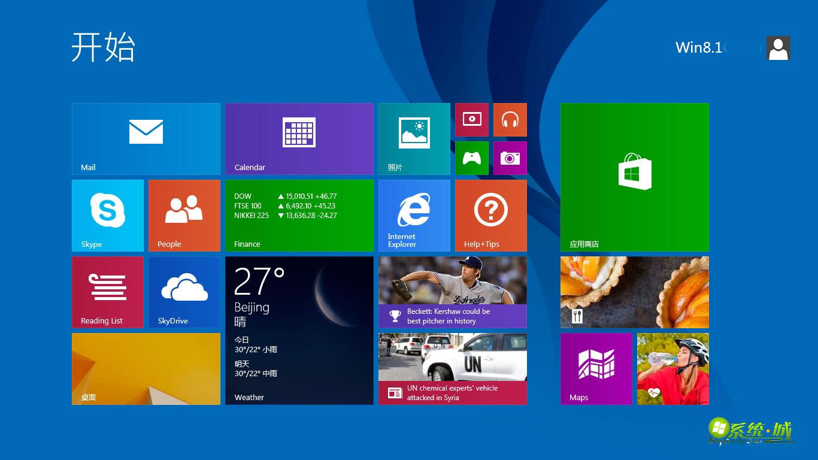Image resolution: width=818 pixels, height=460 pixels.
Task: Check the Finance tile stock prices
Action: pyautogui.click(x=299, y=215)
